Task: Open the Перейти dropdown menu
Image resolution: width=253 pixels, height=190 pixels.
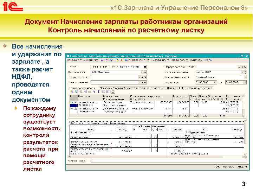Action: point(138,60)
